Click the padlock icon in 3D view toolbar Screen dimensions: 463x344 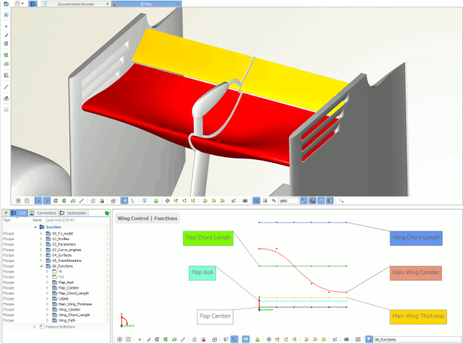pos(156,201)
